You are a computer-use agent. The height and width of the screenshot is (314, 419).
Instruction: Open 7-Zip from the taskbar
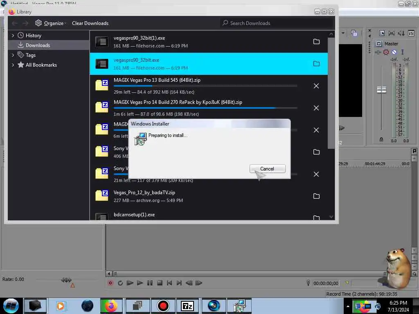tap(187, 306)
